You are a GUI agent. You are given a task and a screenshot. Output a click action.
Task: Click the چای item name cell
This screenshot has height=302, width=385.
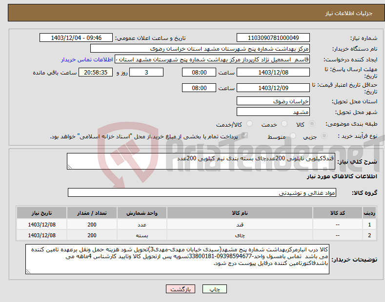pyautogui.click(x=240, y=235)
